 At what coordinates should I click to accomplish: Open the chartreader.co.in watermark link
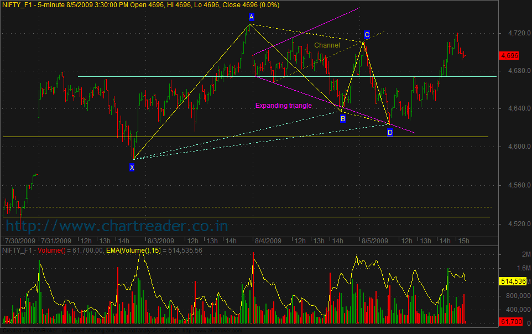116,226
